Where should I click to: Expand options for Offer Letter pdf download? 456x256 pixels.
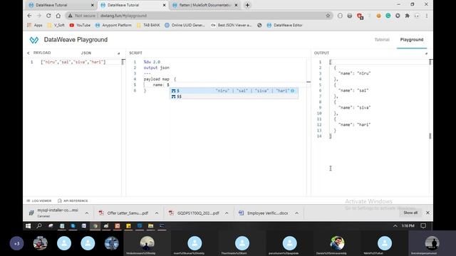(x=157, y=213)
